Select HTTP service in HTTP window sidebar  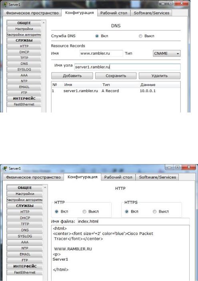25,212
